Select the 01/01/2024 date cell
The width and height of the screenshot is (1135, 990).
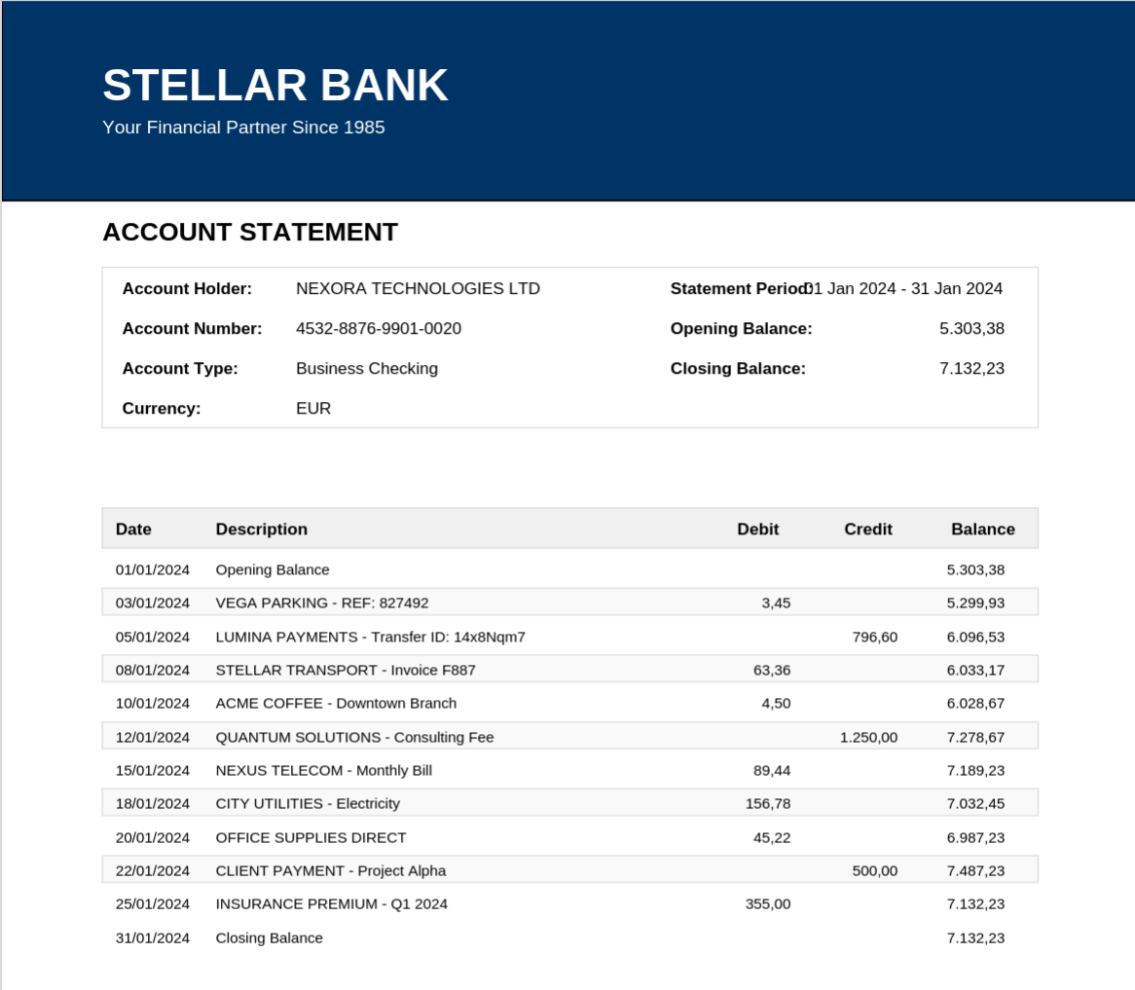click(152, 569)
